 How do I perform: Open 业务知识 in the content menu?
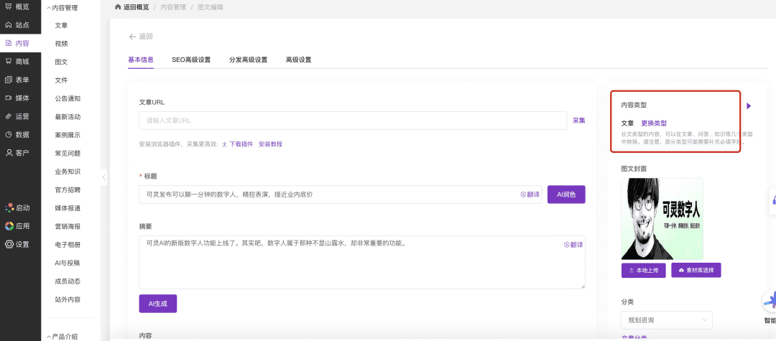68,172
